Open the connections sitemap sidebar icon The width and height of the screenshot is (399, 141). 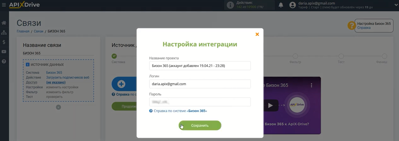click(4, 32)
